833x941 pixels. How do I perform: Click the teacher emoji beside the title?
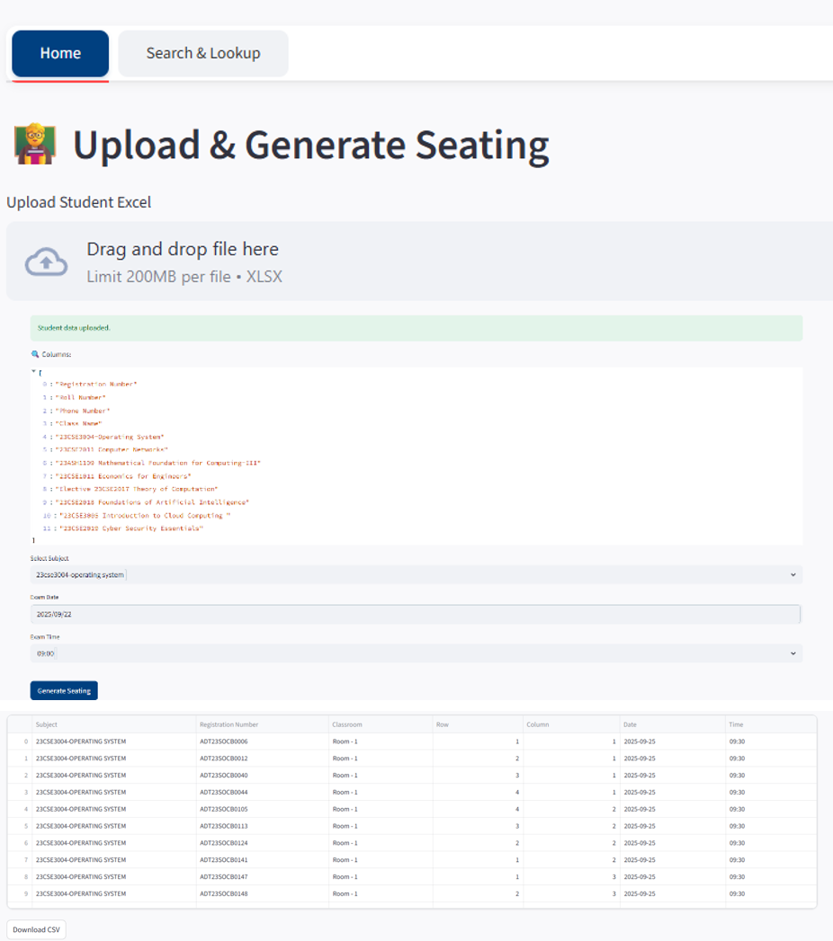tap(35, 144)
